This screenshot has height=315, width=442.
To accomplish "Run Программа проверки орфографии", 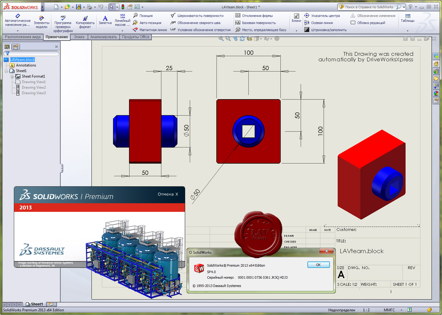I will tap(63, 23).
